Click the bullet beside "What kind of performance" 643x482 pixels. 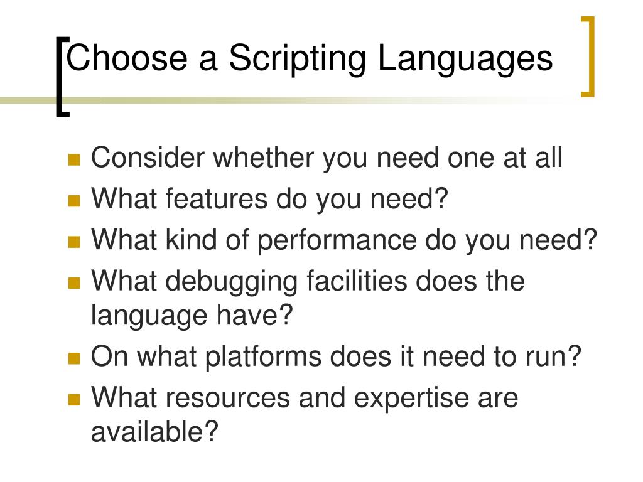tap(74, 242)
